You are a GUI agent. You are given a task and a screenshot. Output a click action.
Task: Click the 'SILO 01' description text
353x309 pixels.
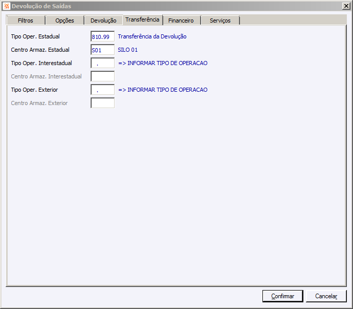click(128, 50)
